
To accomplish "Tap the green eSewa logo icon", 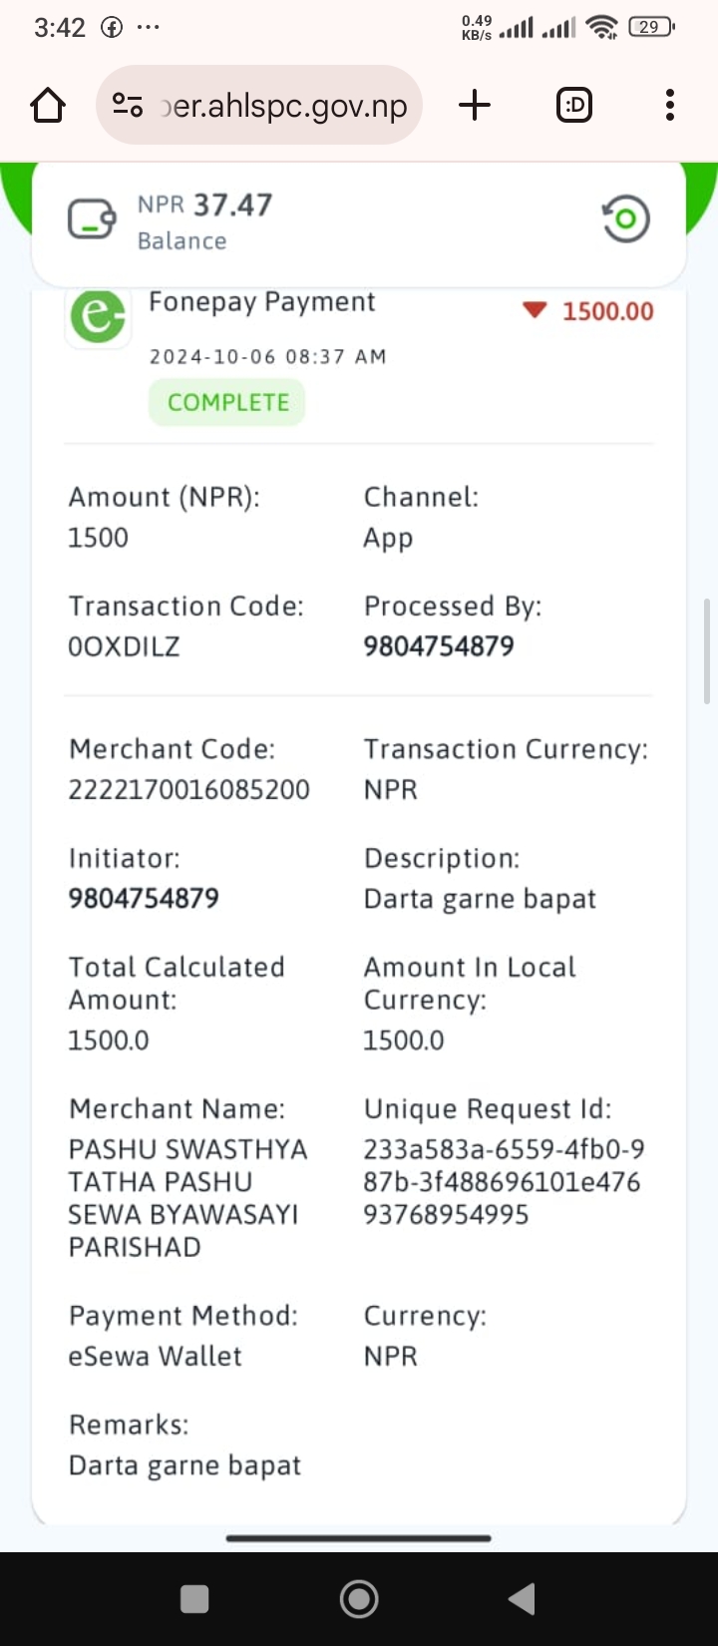I will click(x=98, y=316).
